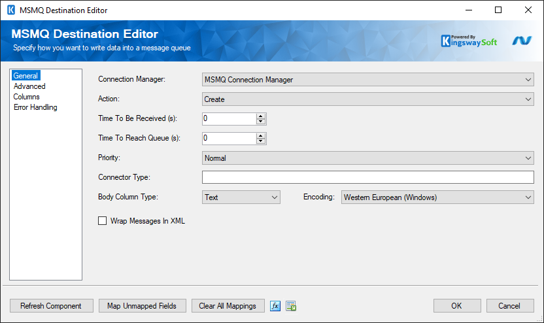This screenshot has height=323, width=544.
Task: Switch to the Advanced page
Action: [x=29, y=86]
